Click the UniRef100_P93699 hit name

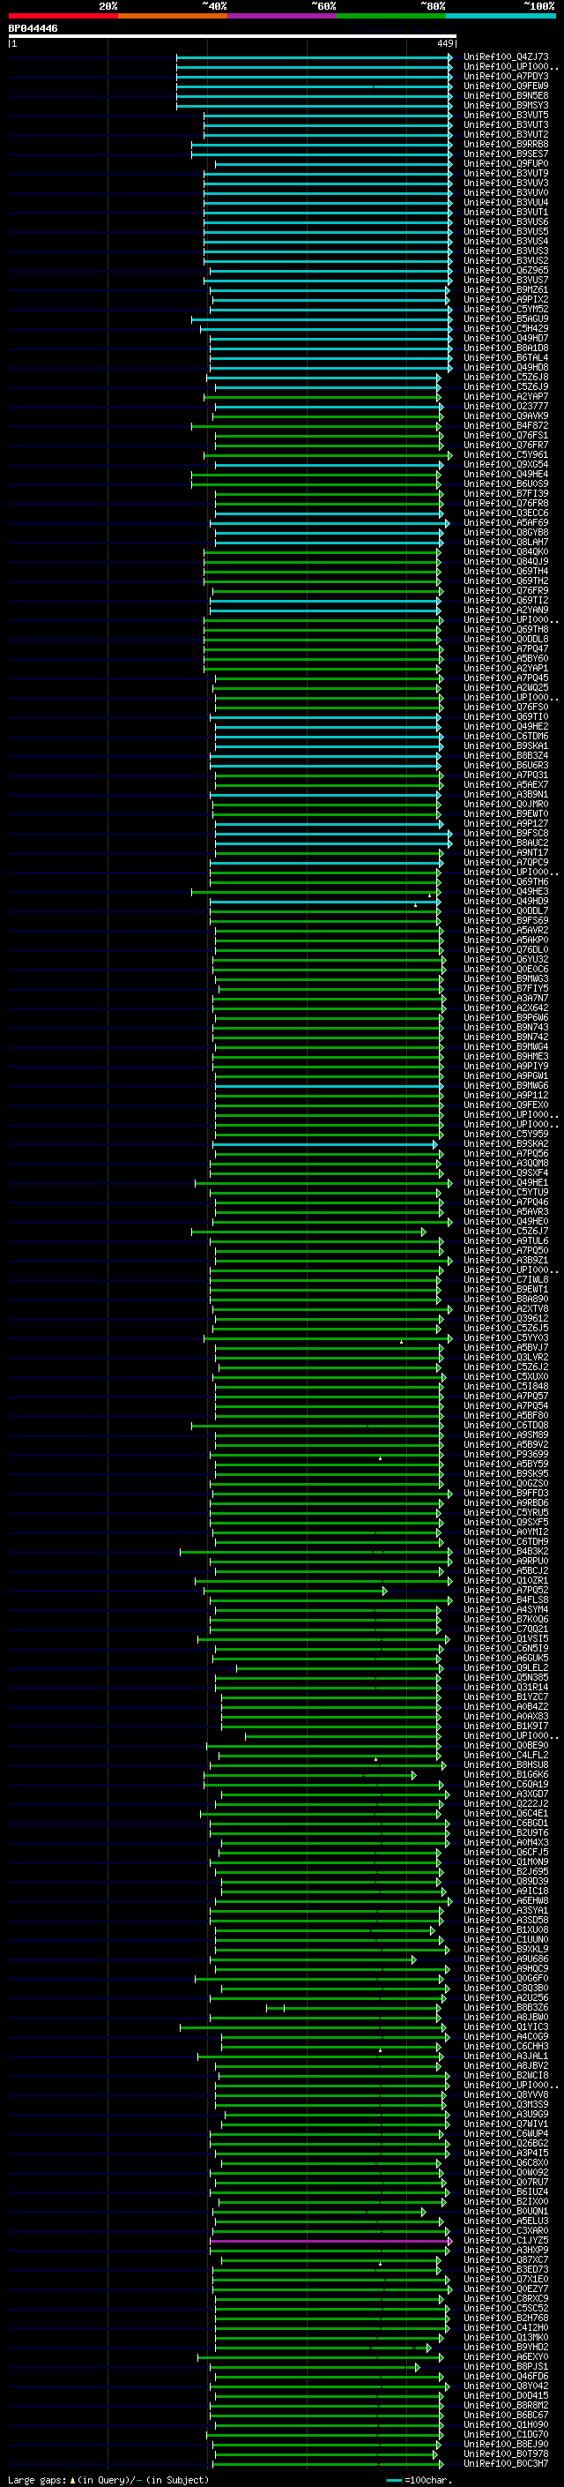pos(506,1454)
